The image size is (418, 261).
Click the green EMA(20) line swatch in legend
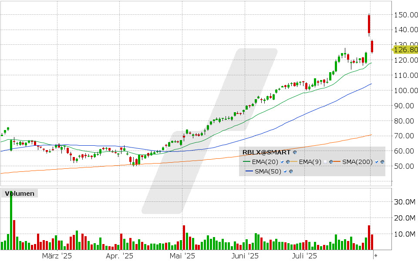click(x=246, y=162)
